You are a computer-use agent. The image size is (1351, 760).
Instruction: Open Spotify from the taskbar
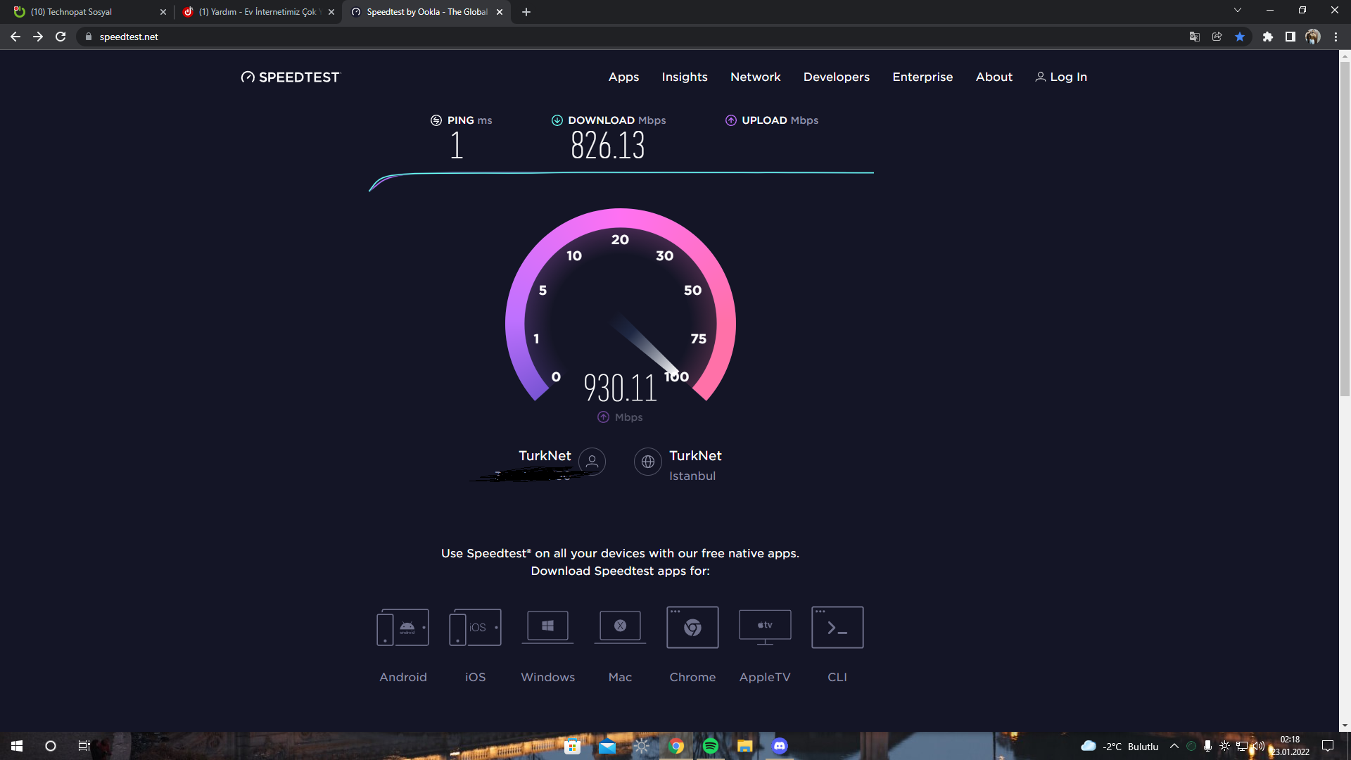coord(711,746)
